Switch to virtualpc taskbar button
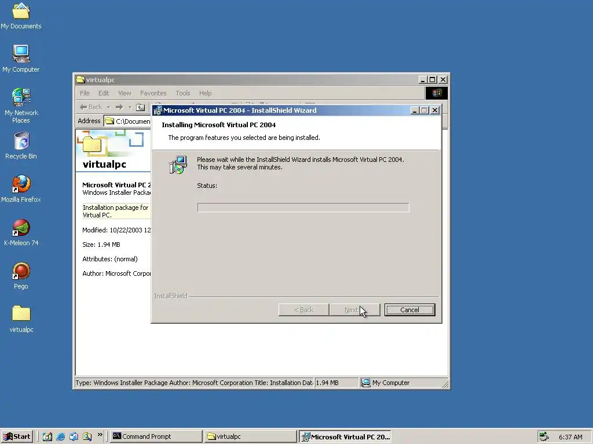Viewport: 593px width, 444px height. [x=250, y=436]
